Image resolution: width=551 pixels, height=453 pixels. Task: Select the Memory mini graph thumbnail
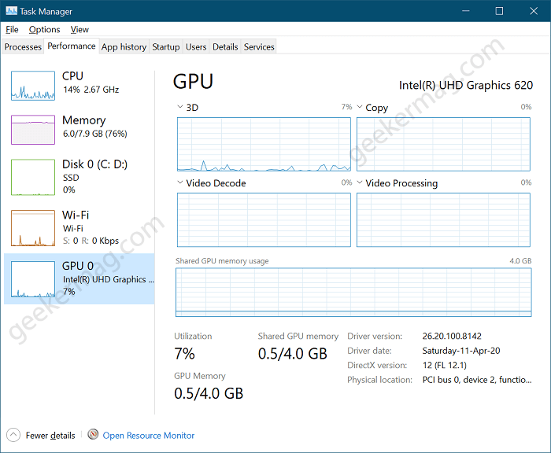[x=33, y=130]
